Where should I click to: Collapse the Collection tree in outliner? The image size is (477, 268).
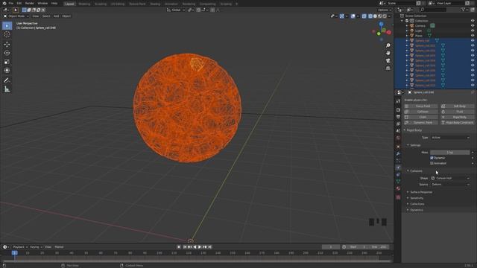402,21
